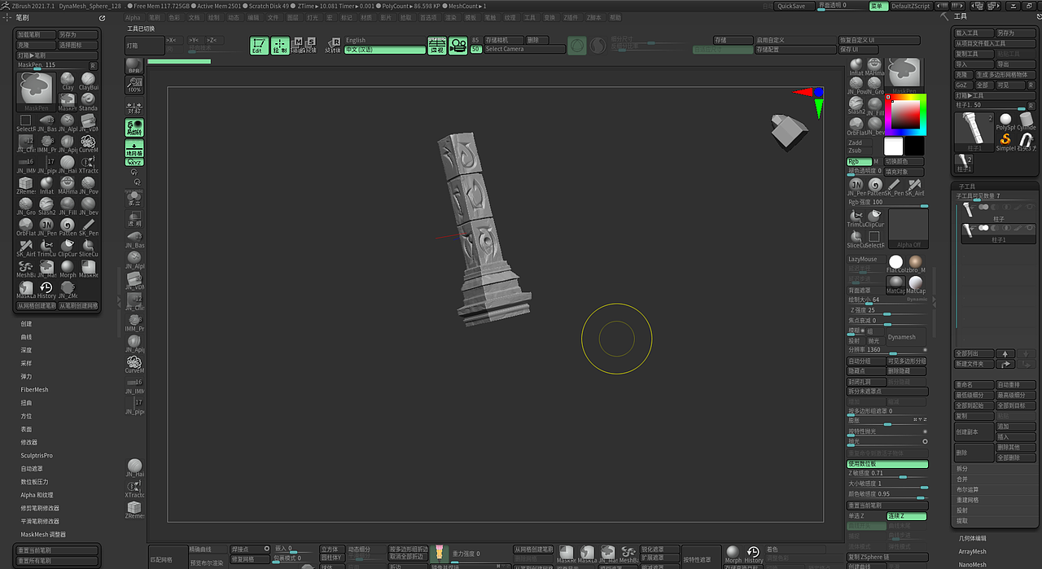Select the SelectRect brush in the left palette
This screenshot has width=1042, height=569.
point(26,122)
